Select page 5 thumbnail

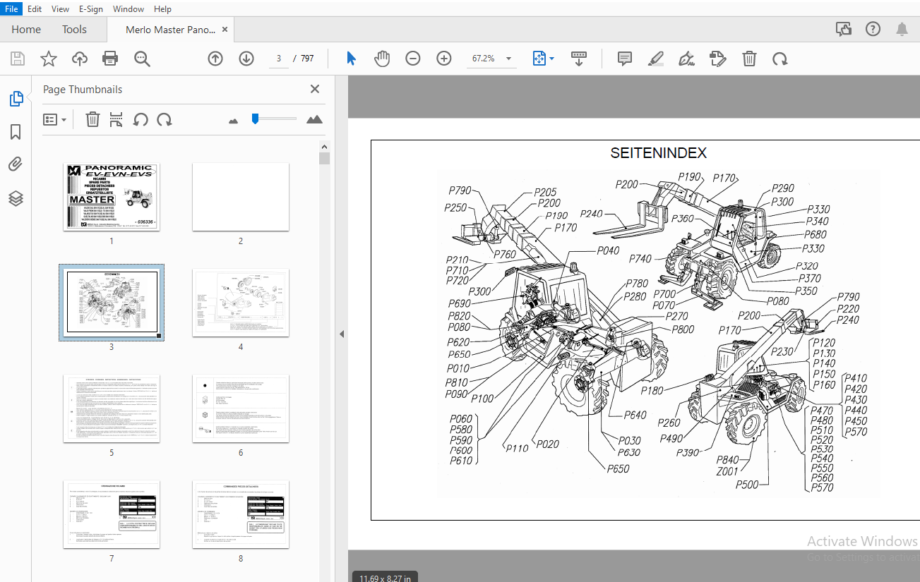pyautogui.click(x=112, y=408)
